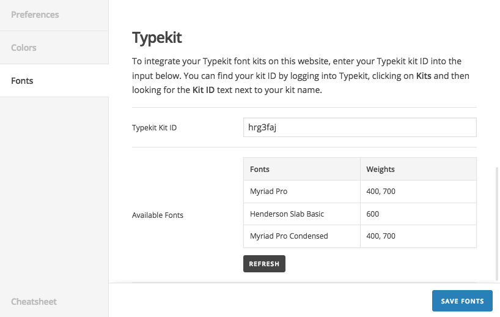500x317 pixels.
Task: Switch to the Colors tab
Action: pos(24,48)
